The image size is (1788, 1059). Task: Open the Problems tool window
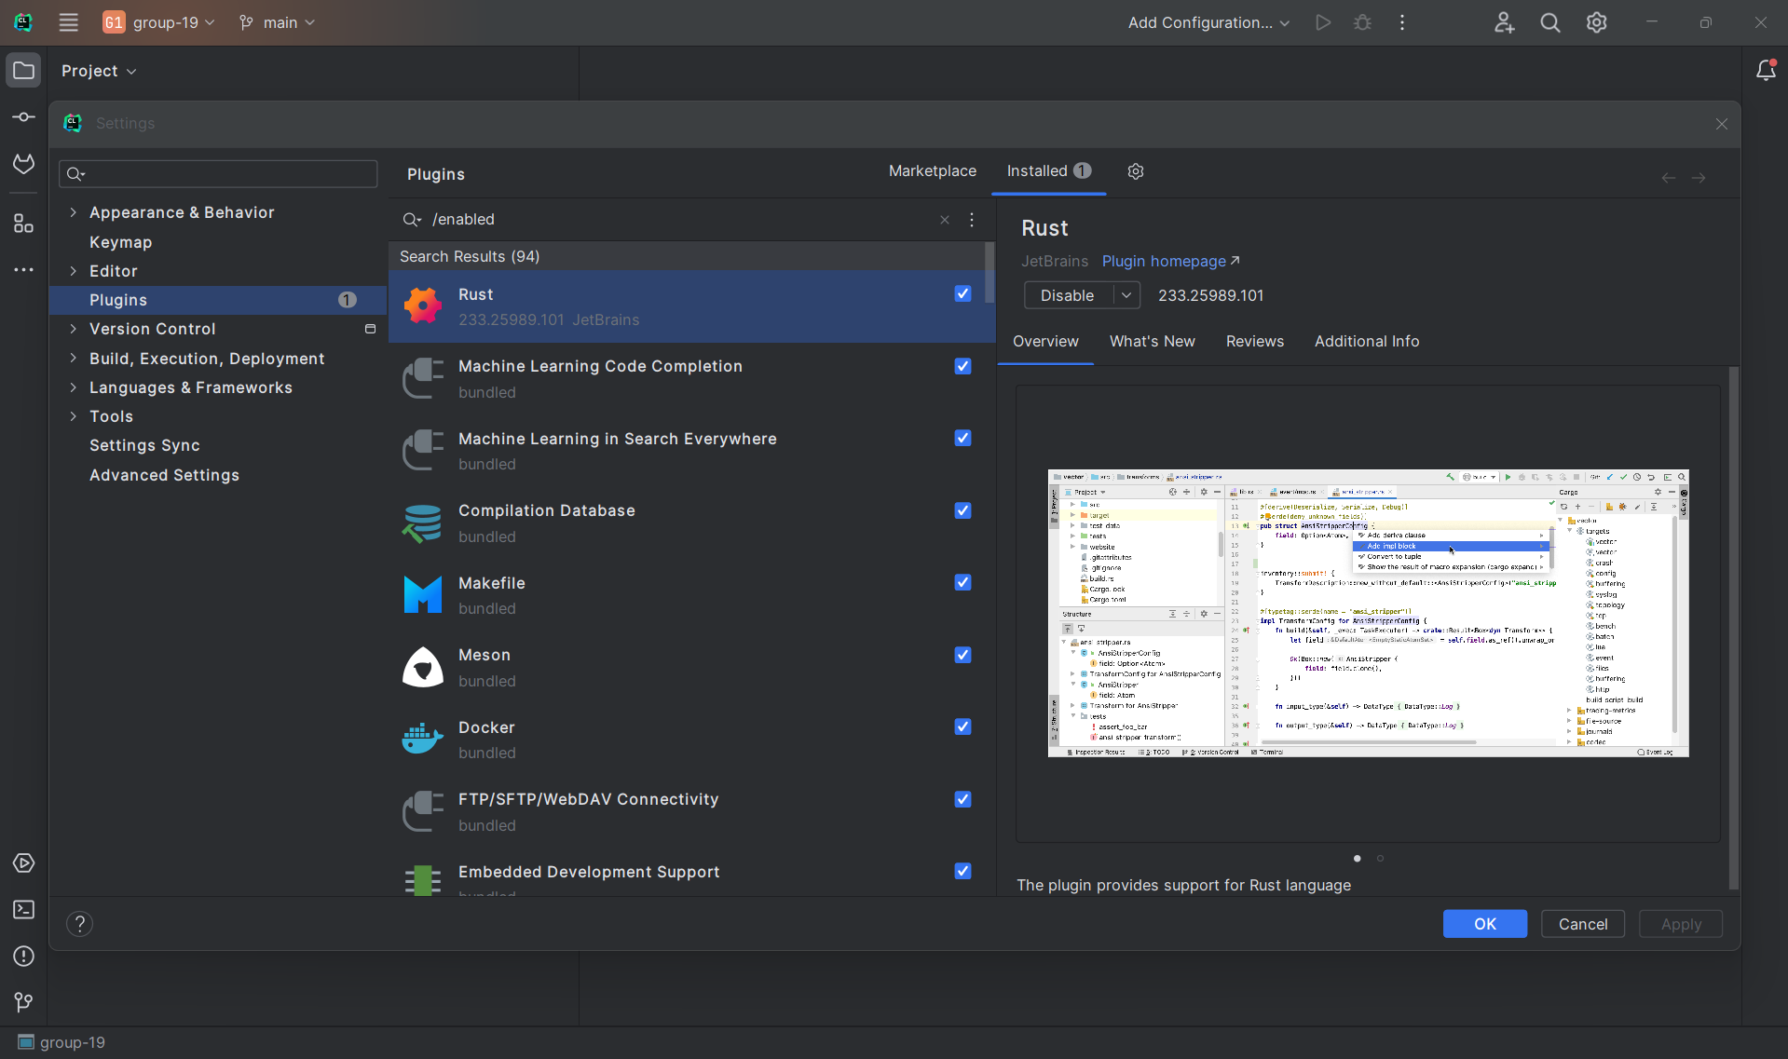pos(24,957)
